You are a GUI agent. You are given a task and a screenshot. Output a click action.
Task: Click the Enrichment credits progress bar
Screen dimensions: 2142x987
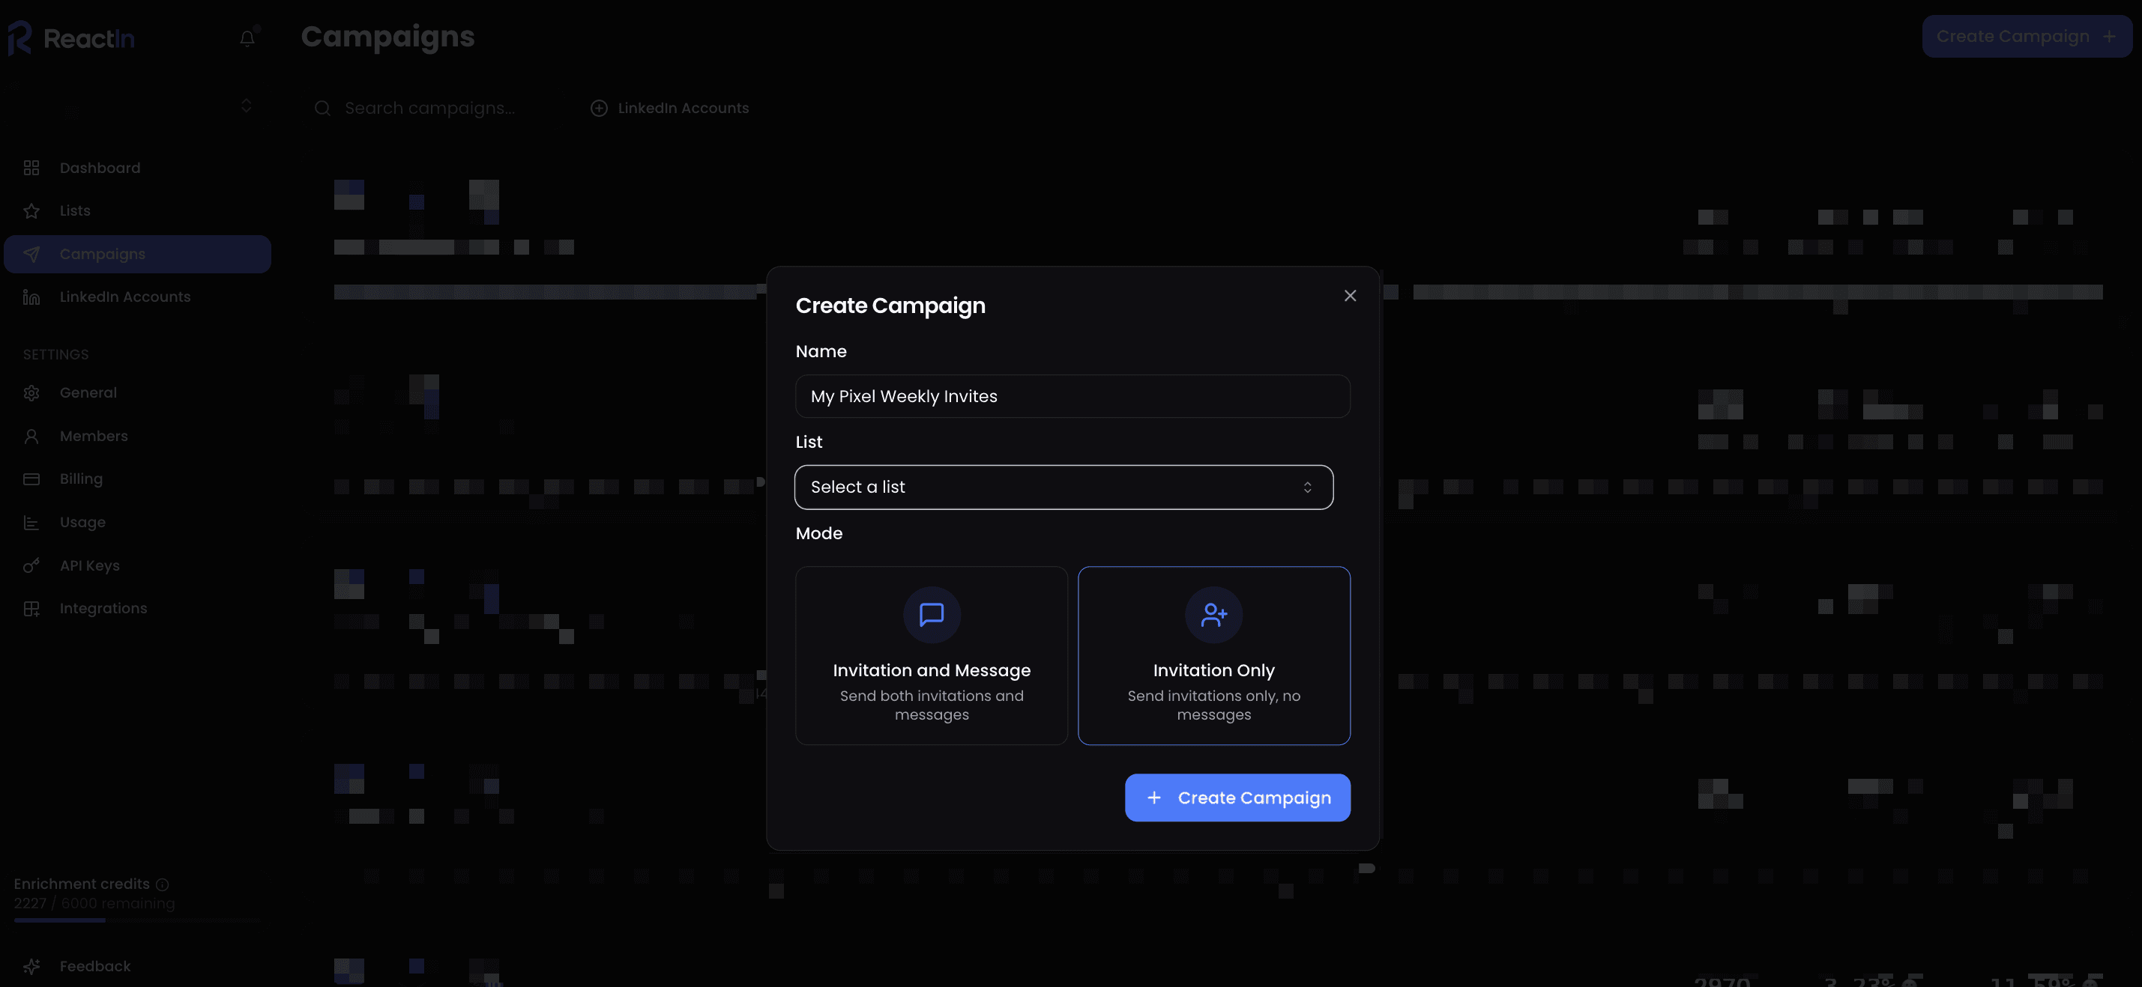click(x=137, y=920)
